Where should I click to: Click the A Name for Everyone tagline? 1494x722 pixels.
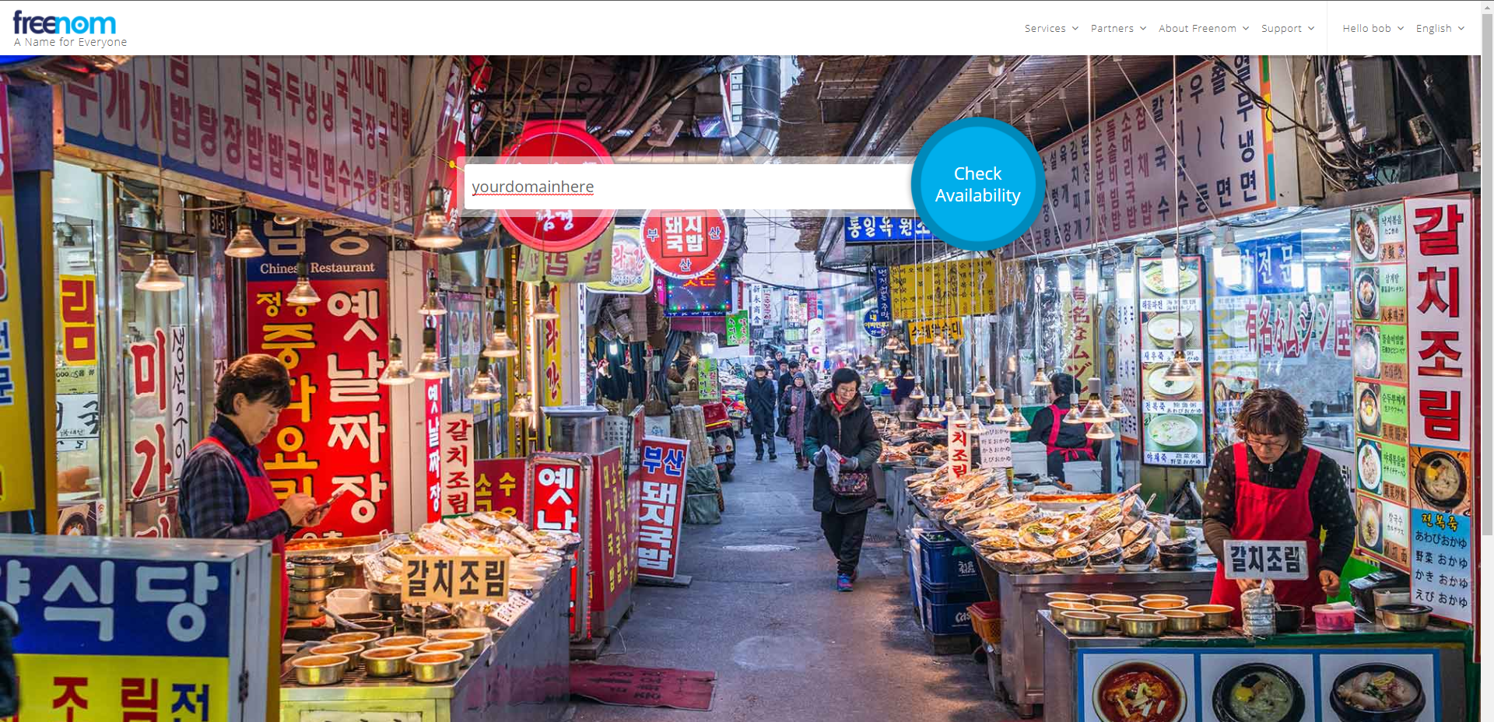[x=70, y=43]
